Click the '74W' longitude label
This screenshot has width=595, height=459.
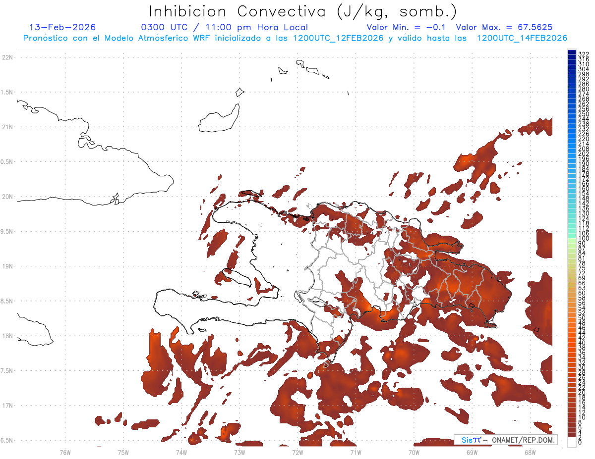(181, 452)
